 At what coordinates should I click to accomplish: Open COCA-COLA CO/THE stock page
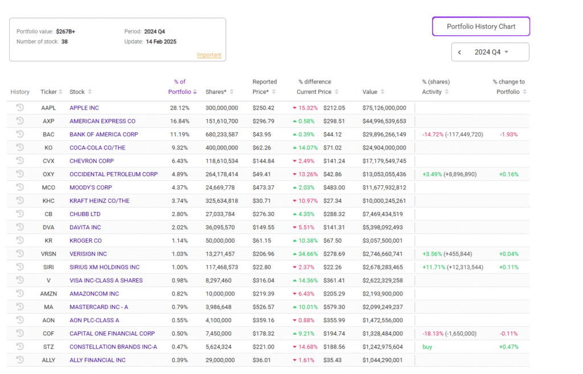tap(97, 148)
